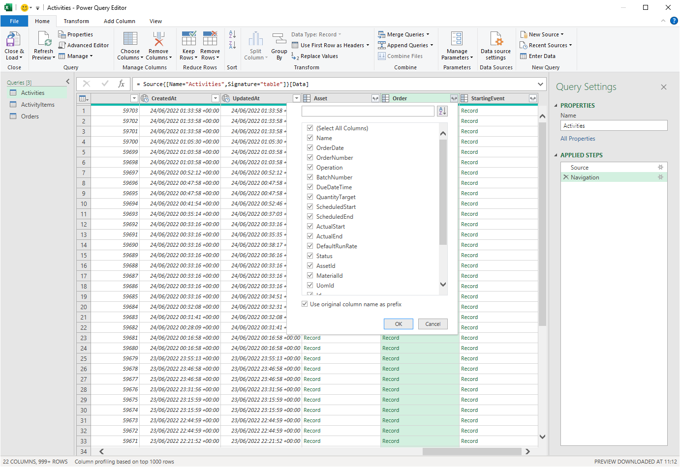Click the Sort ascending icon

[x=232, y=34]
